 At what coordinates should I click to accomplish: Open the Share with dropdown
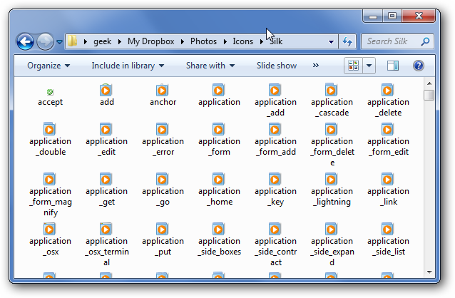210,66
